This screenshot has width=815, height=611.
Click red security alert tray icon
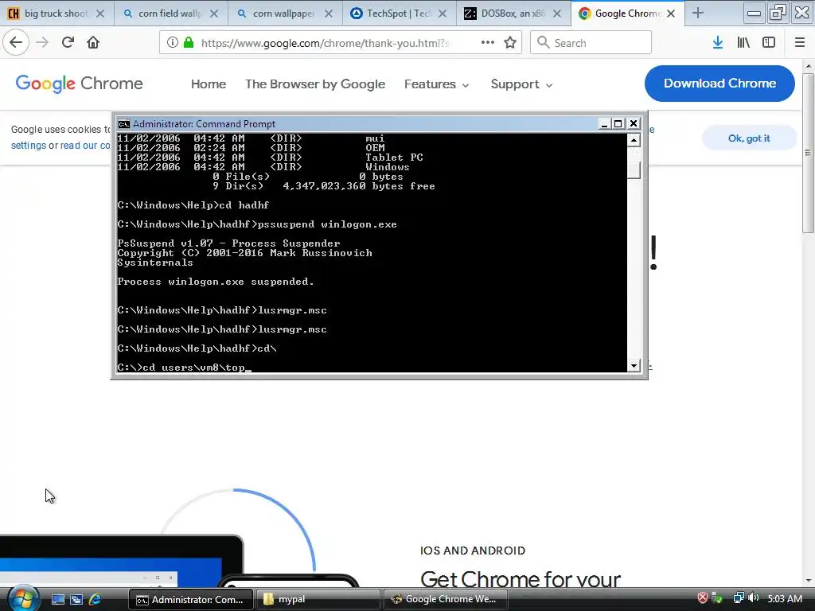coord(702,598)
